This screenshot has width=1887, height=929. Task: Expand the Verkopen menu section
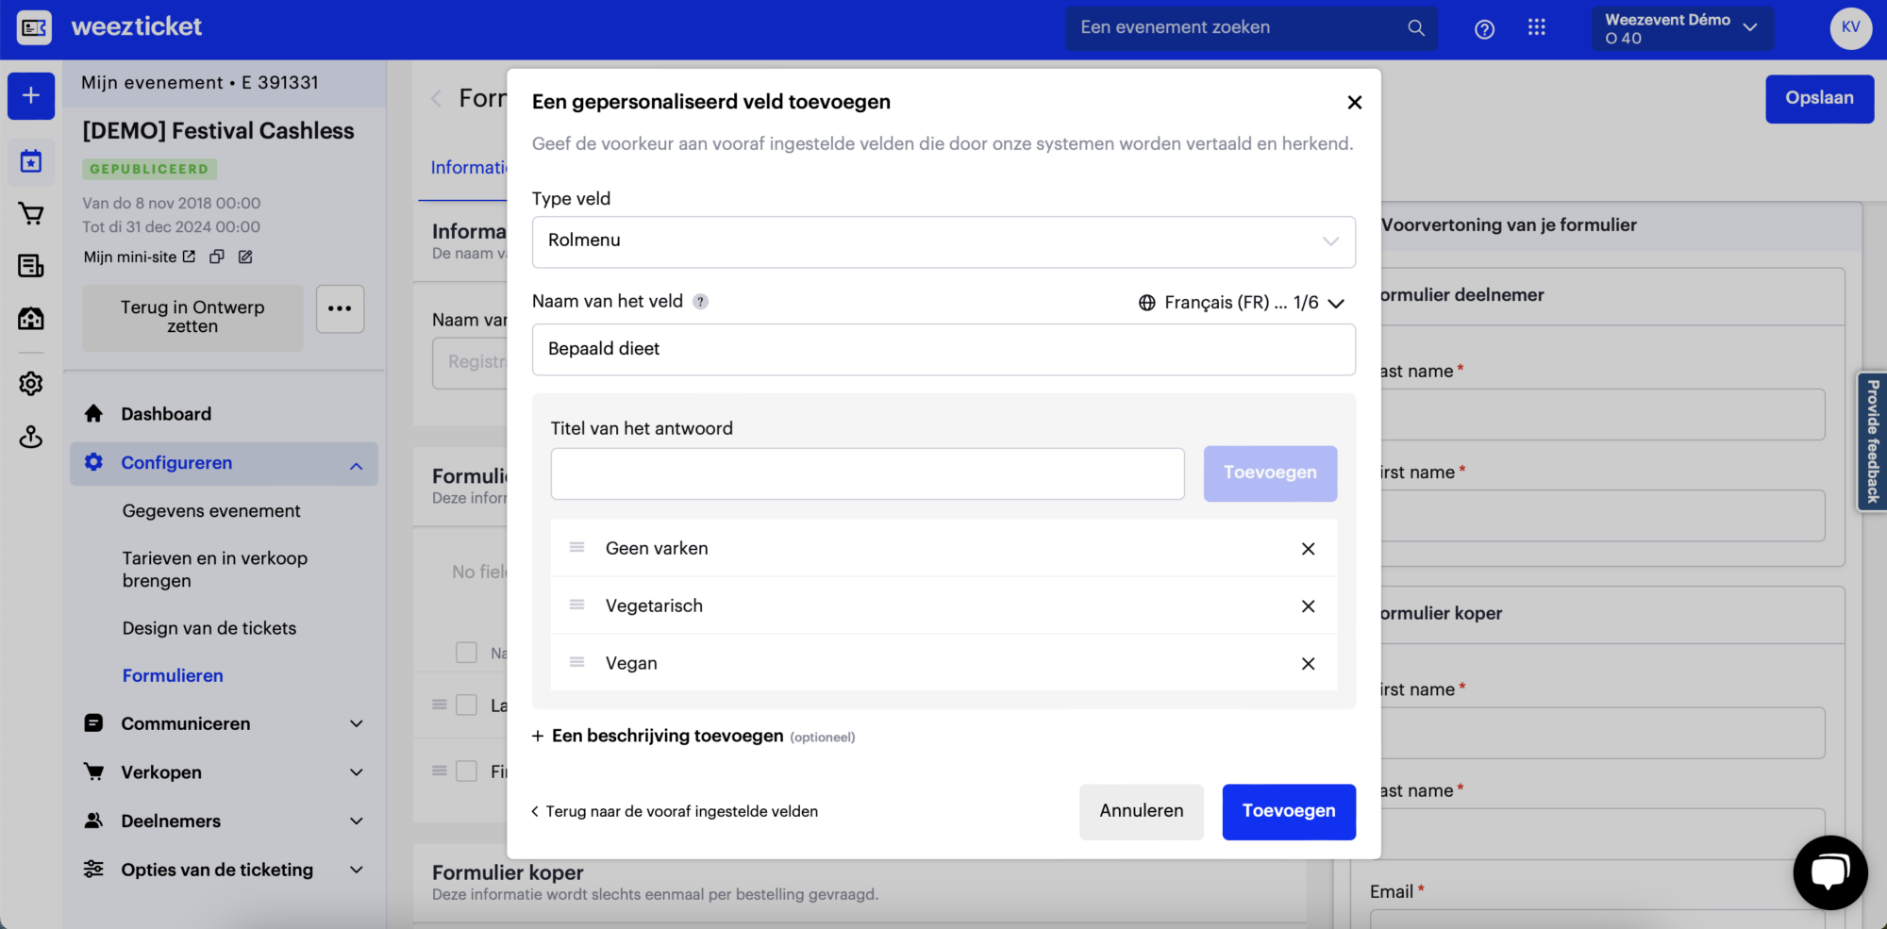356,772
